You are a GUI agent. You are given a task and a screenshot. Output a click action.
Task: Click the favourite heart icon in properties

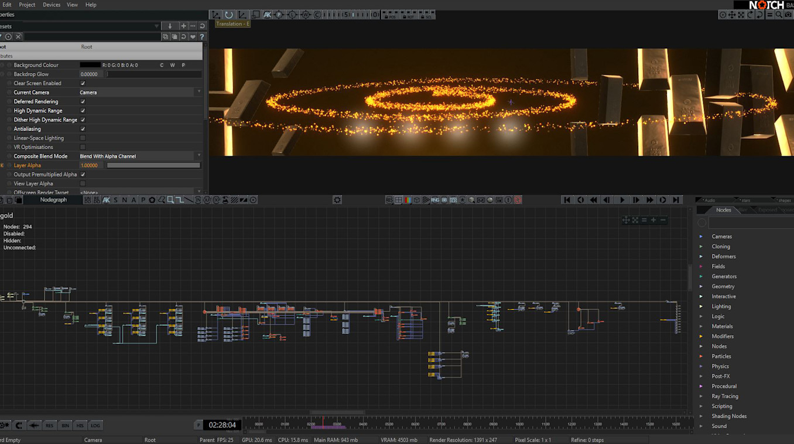[193, 36]
